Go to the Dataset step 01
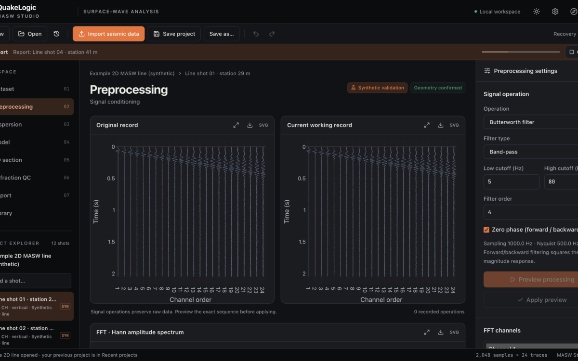Image resolution: width=578 pixels, height=361 pixels. pos(37,89)
